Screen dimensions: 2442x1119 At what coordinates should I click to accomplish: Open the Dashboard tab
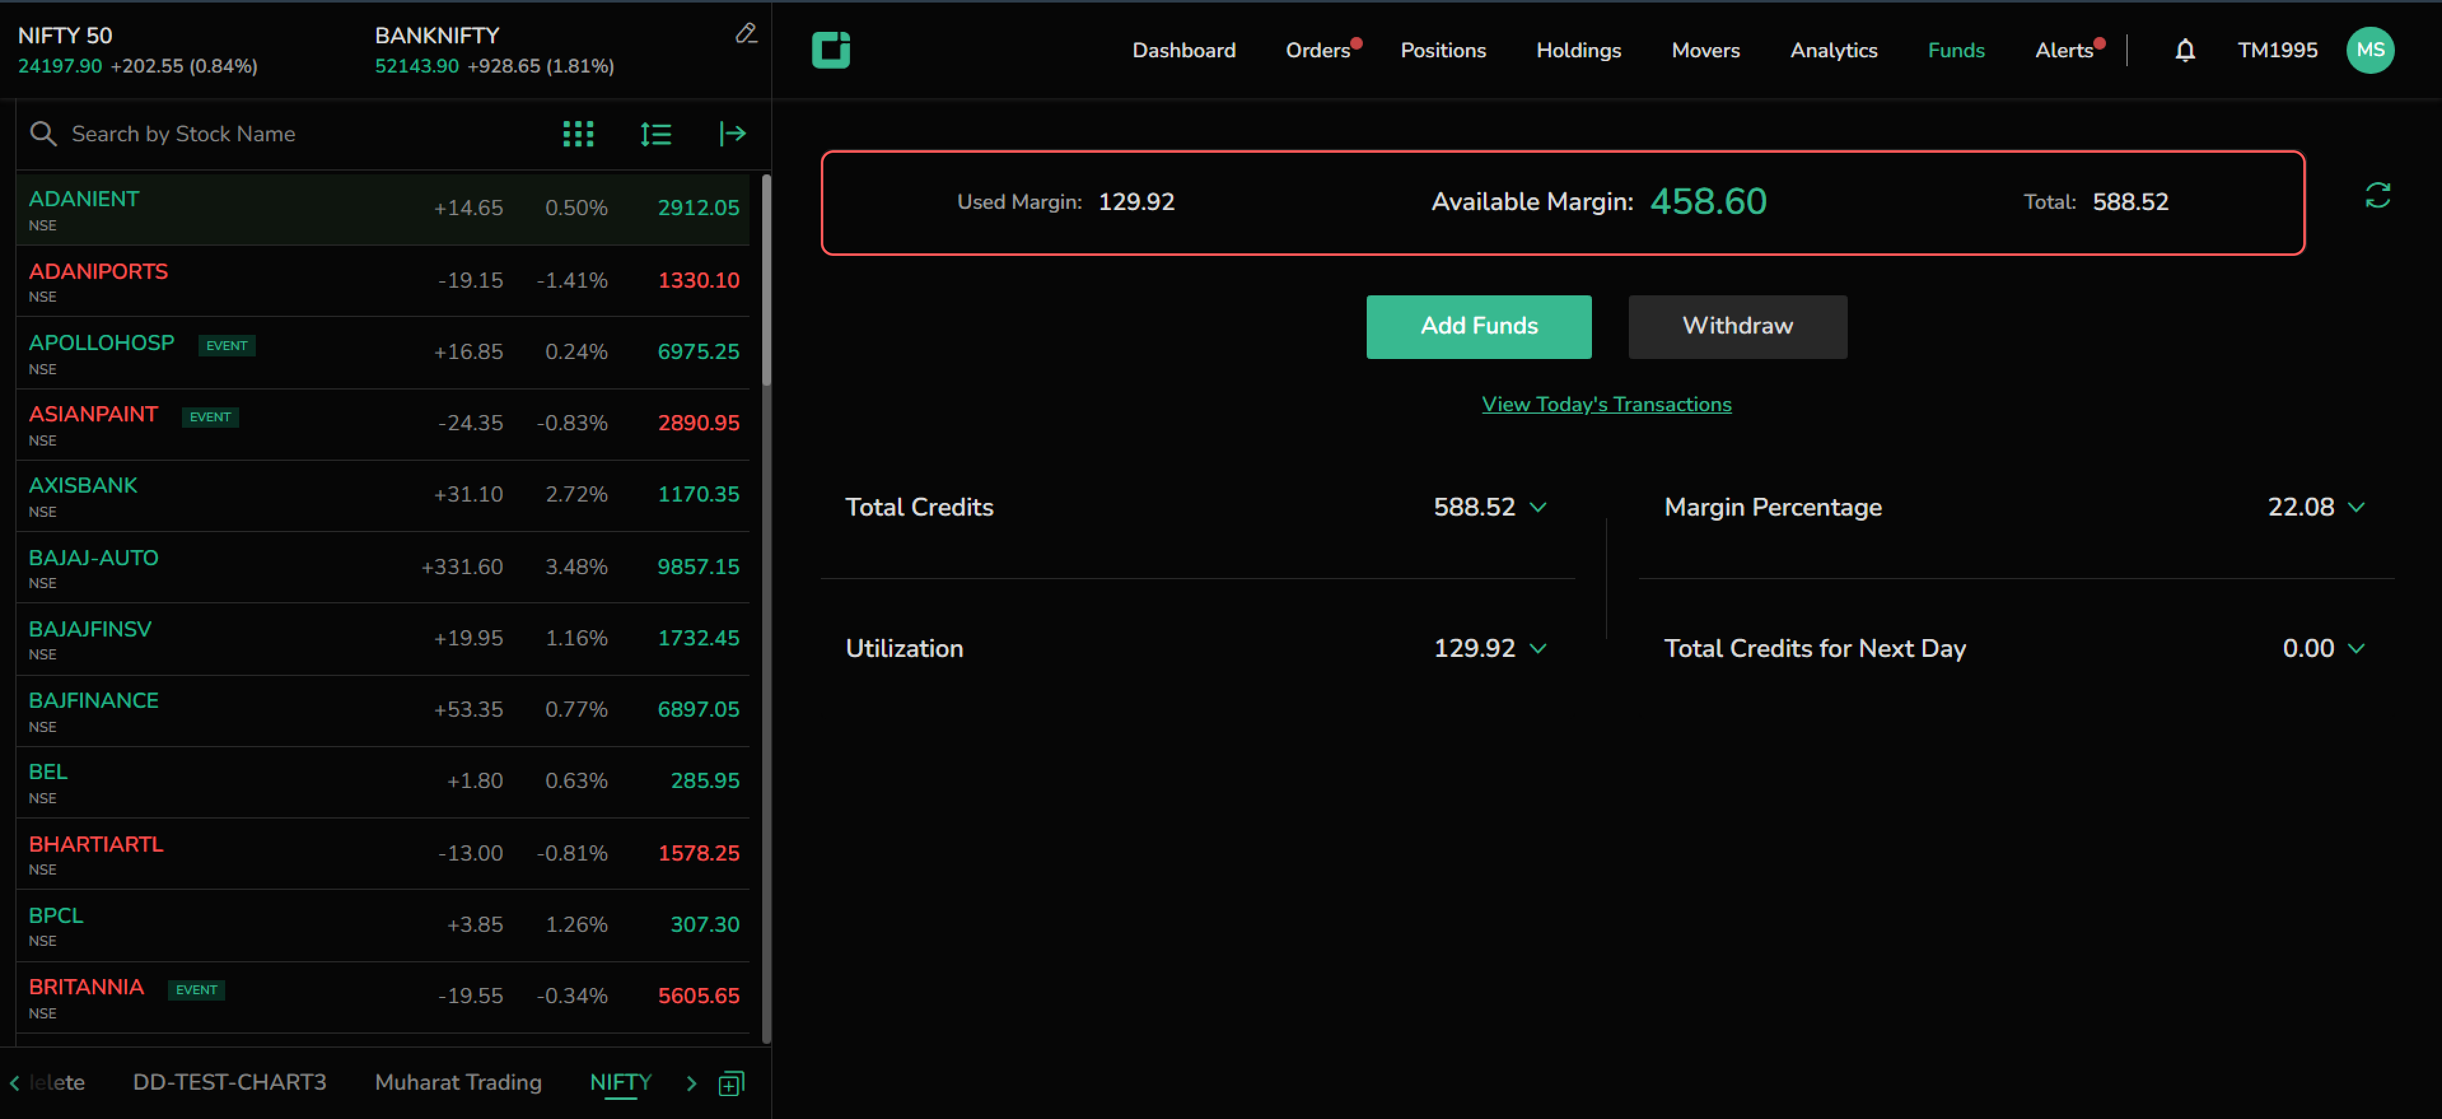pos(1183,50)
